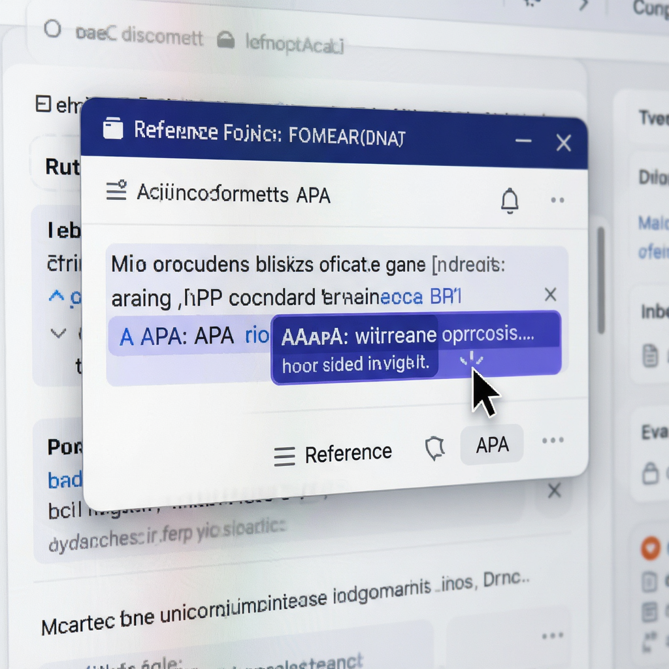The image size is (669, 669).
Task: Click the orange heart icon in right sidebar
Action: point(651,547)
